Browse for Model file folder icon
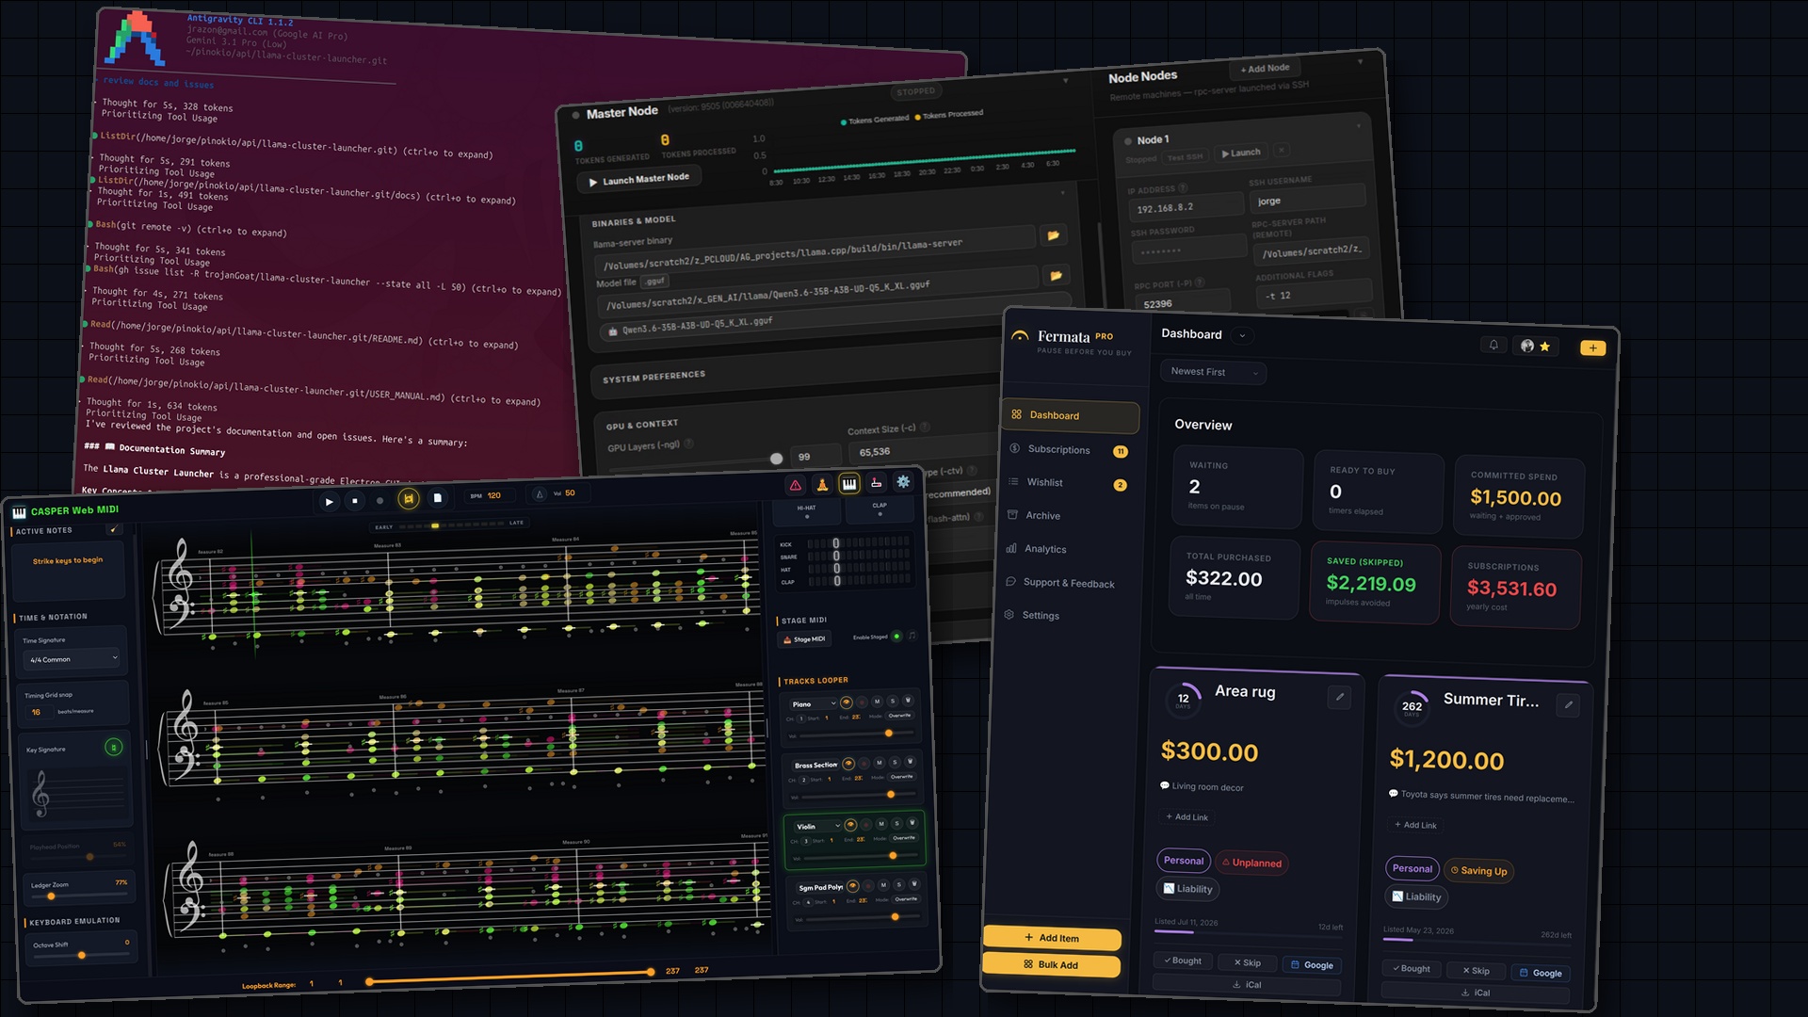 (x=1056, y=275)
